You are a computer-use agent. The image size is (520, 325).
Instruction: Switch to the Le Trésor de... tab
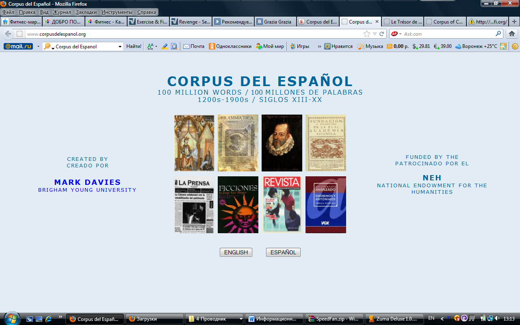click(403, 22)
